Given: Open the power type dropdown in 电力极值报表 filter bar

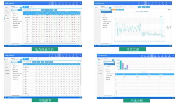Looking at the screenshot, I should pyautogui.click(x=38, y=10).
